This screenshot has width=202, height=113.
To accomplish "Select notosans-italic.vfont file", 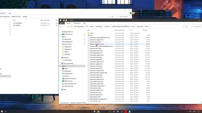I will (95, 49).
